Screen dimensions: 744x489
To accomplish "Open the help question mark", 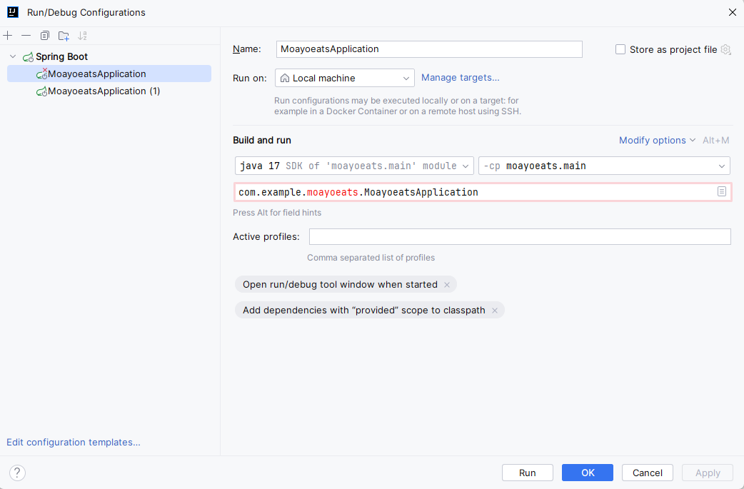I will tap(17, 473).
